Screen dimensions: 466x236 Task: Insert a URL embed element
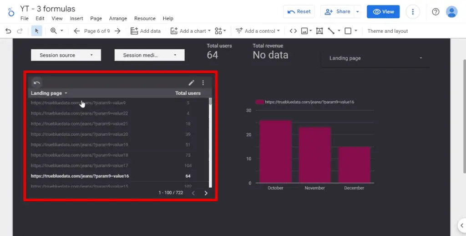click(293, 31)
